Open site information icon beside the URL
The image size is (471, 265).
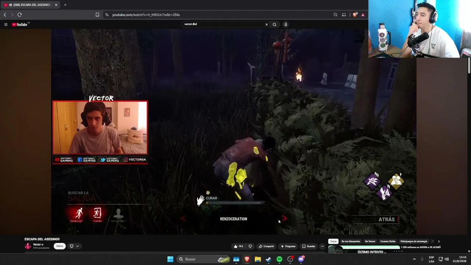tap(107, 15)
